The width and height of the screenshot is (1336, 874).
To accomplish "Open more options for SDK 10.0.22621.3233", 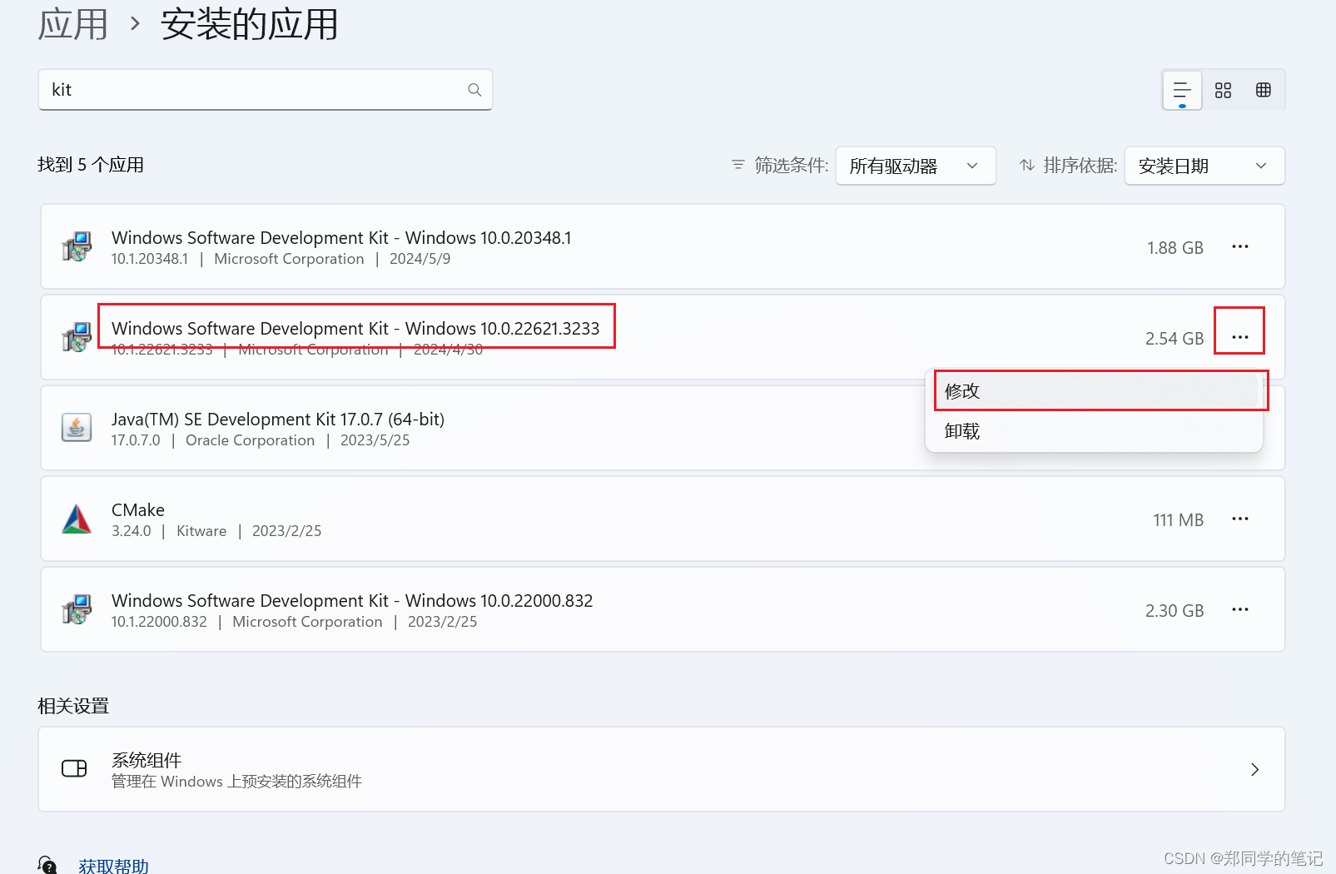I will (x=1240, y=337).
